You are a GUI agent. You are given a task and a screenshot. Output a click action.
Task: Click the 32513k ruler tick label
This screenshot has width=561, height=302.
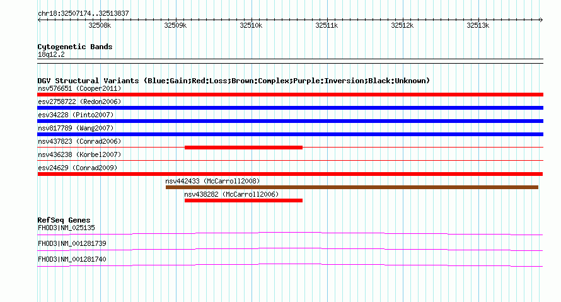pos(478,25)
